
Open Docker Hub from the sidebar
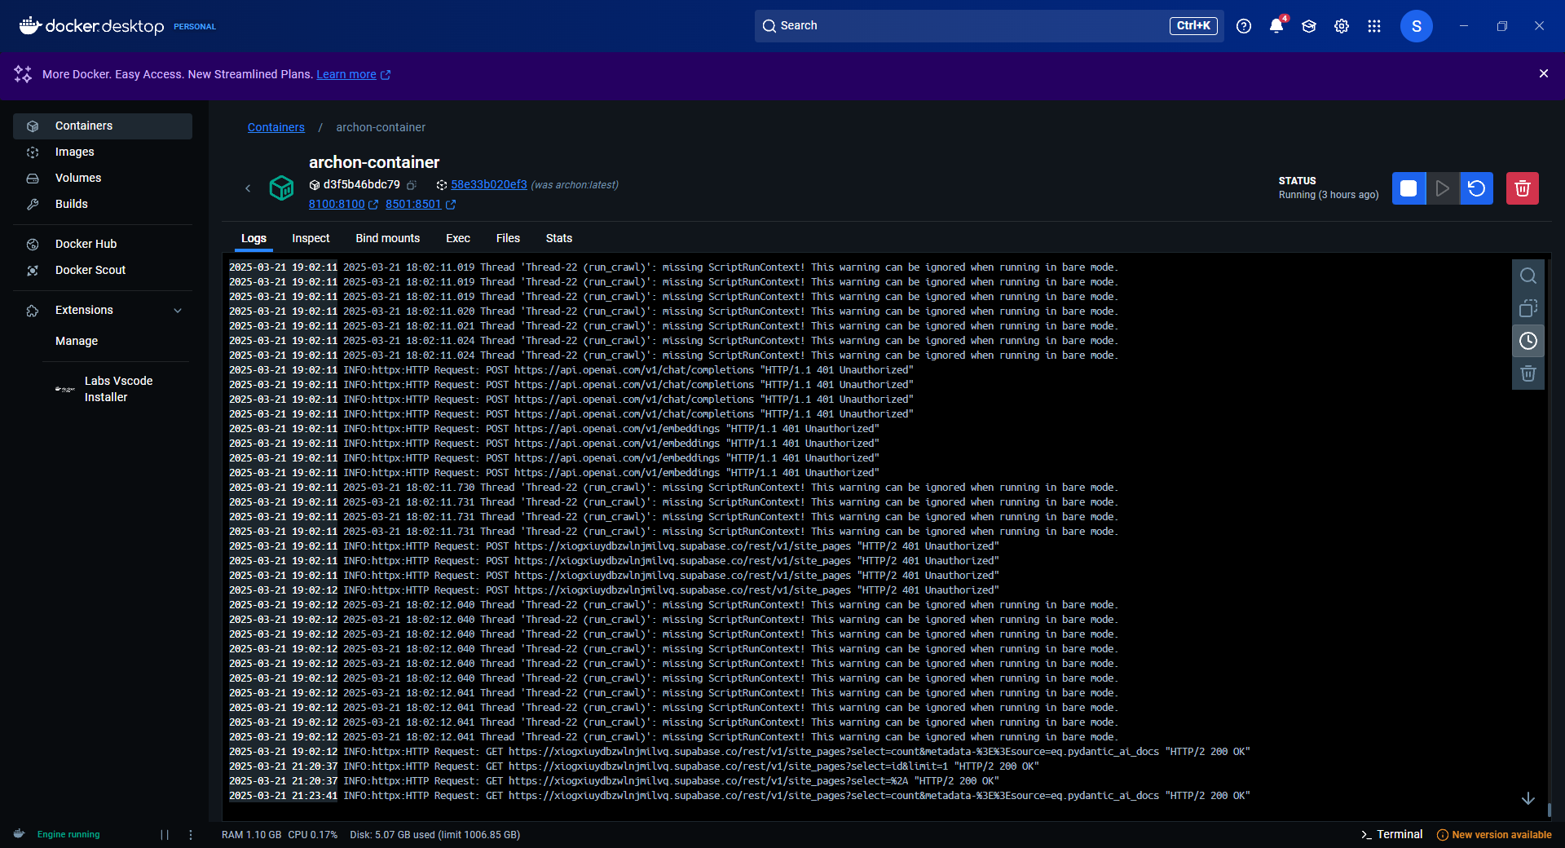tap(103, 244)
